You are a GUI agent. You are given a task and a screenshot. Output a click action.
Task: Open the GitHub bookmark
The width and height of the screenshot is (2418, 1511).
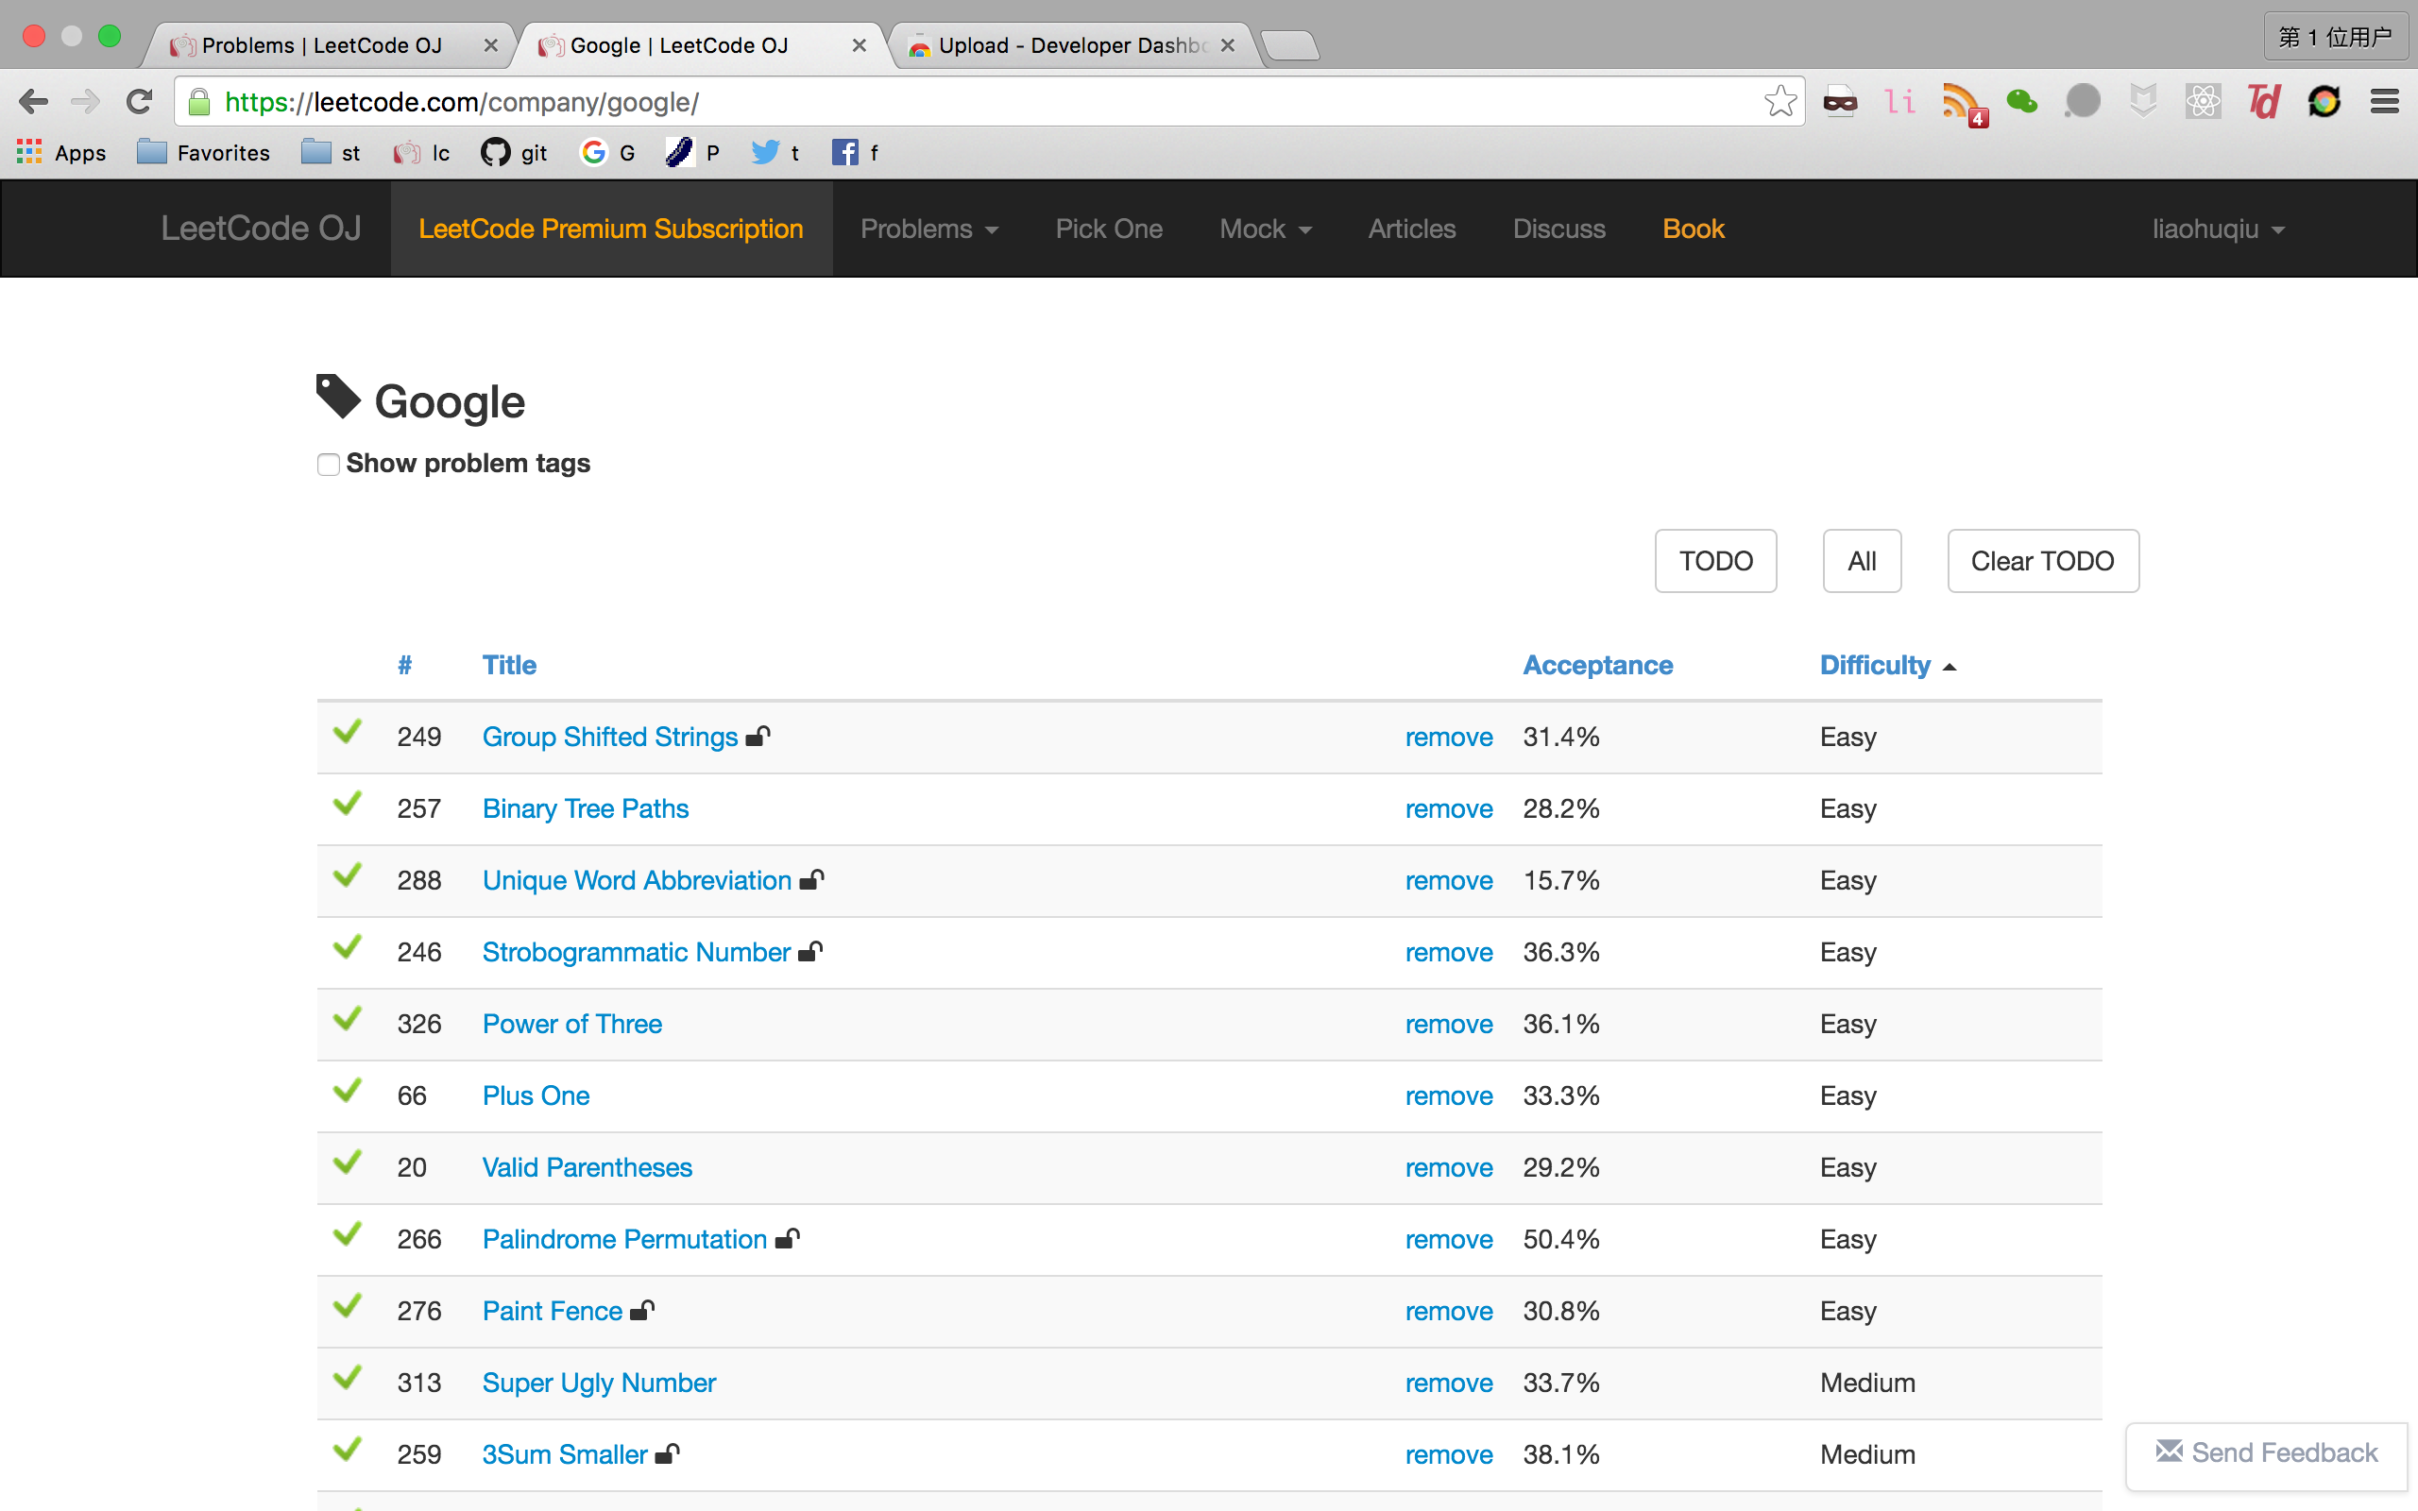click(x=514, y=152)
